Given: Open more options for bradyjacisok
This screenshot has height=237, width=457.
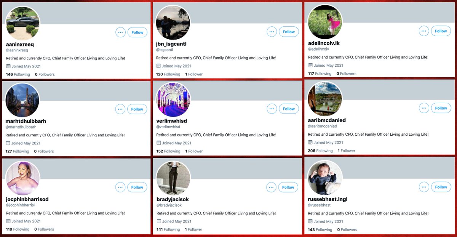Looking at the screenshot, I should pos(272,187).
